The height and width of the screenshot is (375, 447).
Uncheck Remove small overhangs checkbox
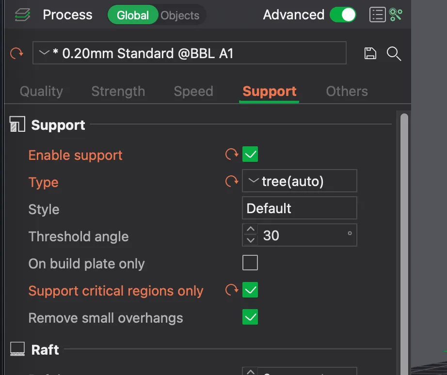pos(250,317)
